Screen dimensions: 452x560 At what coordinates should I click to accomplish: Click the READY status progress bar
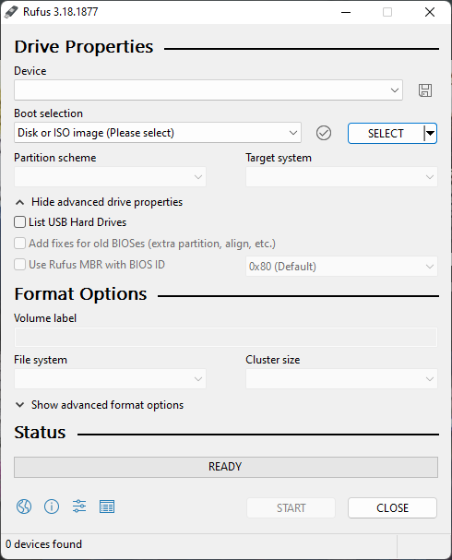coord(226,467)
